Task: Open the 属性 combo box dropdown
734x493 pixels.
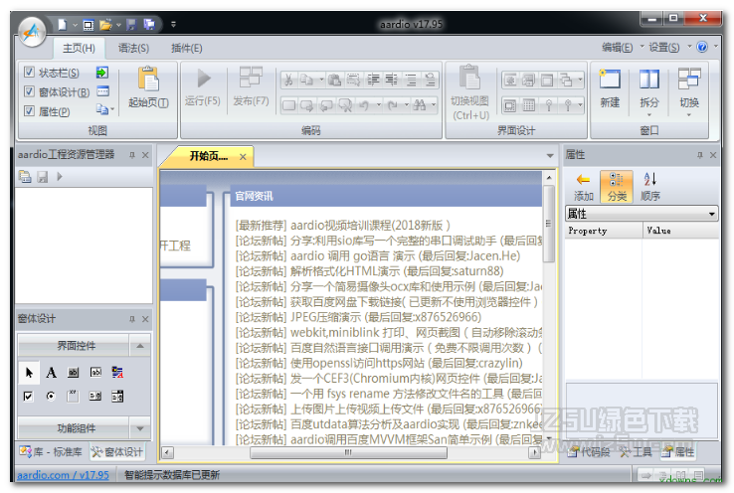Action: point(711,215)
